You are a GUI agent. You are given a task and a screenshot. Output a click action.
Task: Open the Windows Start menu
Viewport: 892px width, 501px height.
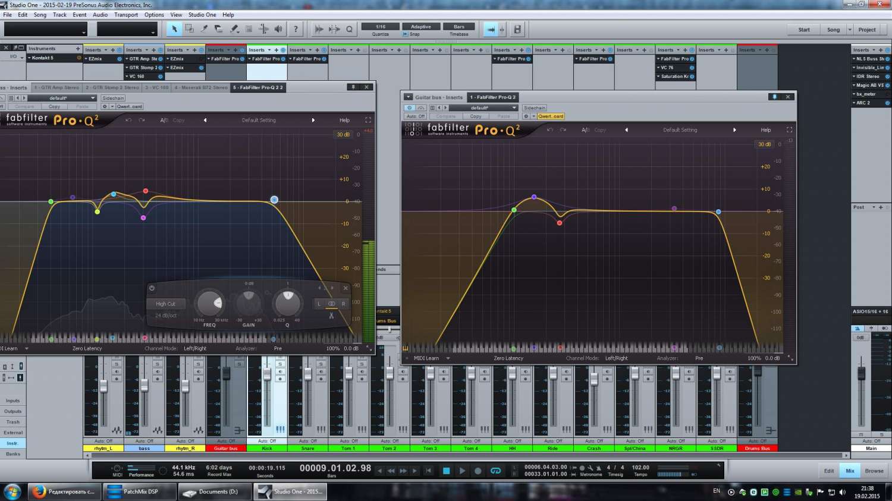[x=12, y=491]
